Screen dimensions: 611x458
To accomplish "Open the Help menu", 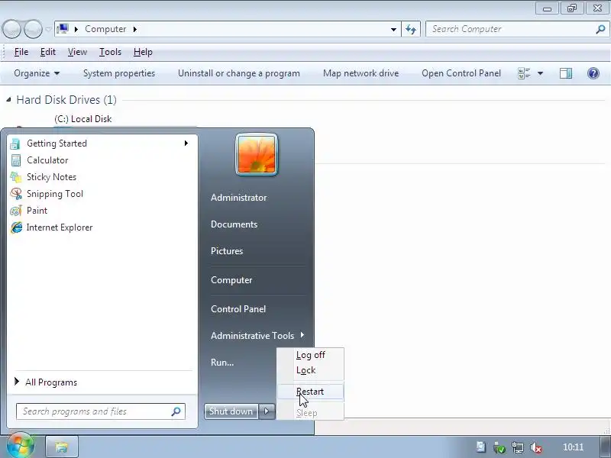I will click(x=143, y=52).
